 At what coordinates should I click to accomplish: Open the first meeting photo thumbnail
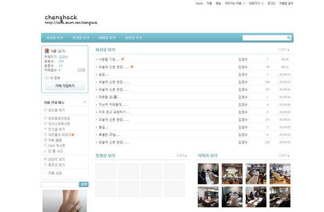[x=208, y=174]
